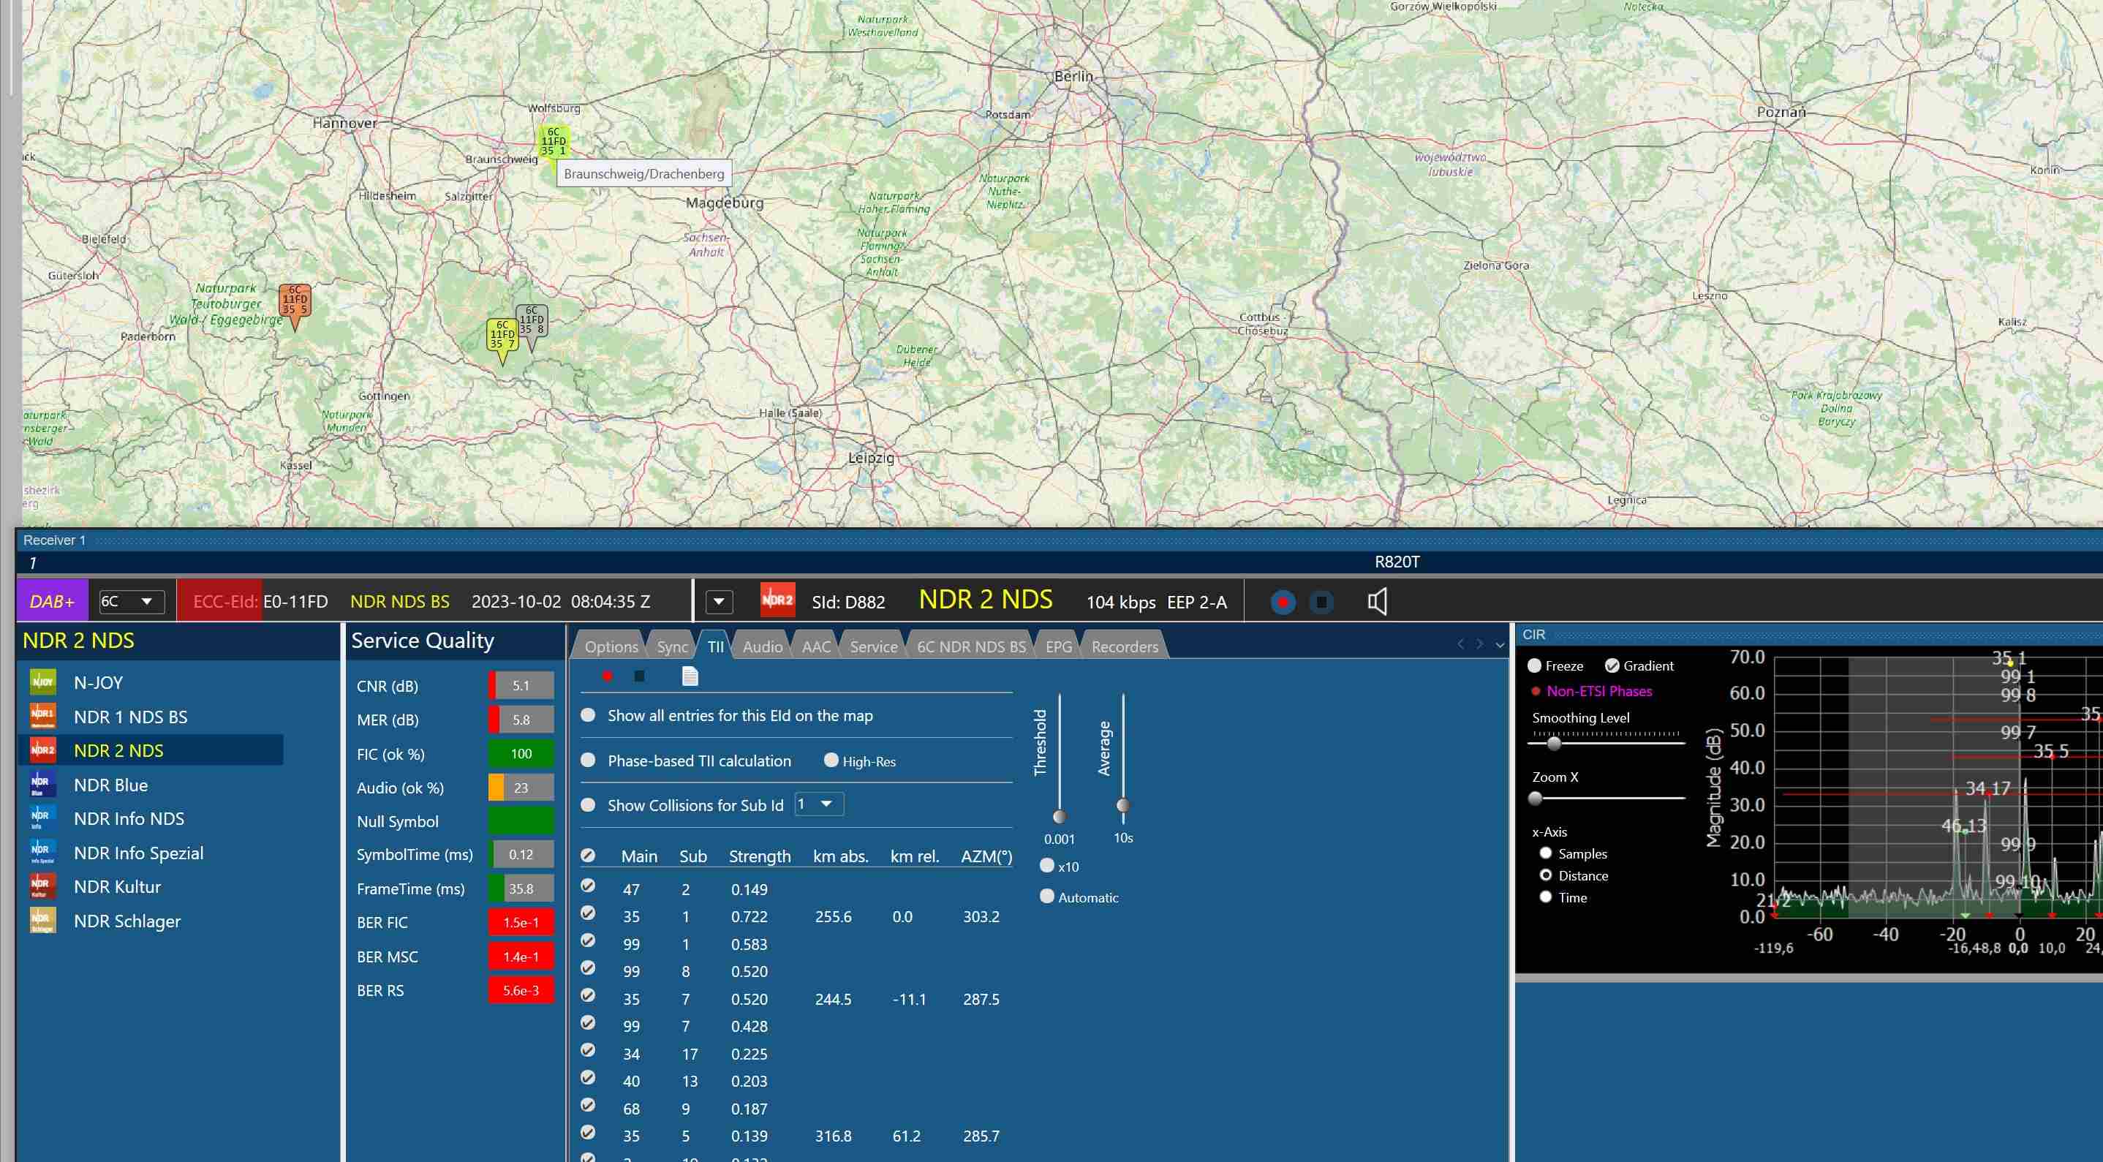Screen dimensions: 2103x1162
Task: Sort the TII table by Strength
Action: (x=759, y=856)
